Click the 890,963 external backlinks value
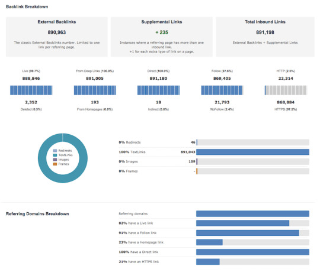320x279 pixels. point(57,33)
